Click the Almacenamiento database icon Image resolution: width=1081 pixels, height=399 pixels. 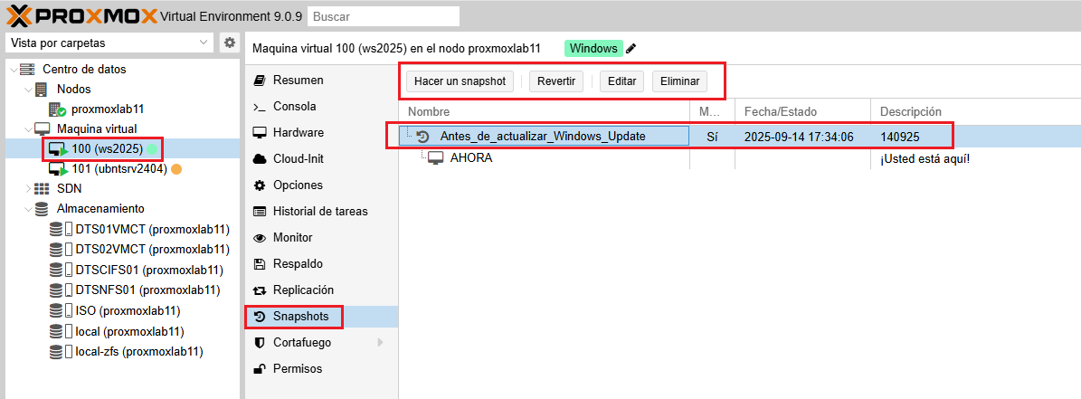pyautogui.click(x=42, y=208)
